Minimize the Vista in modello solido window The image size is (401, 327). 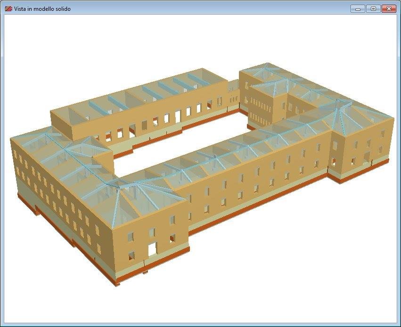(x=358, y=9)
